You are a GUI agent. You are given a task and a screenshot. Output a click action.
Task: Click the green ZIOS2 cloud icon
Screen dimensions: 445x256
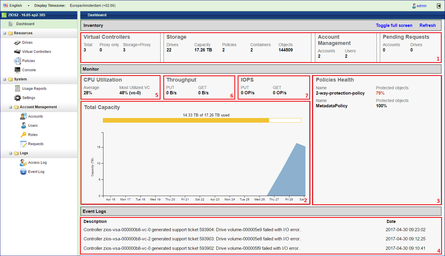[x=4, y=15]
